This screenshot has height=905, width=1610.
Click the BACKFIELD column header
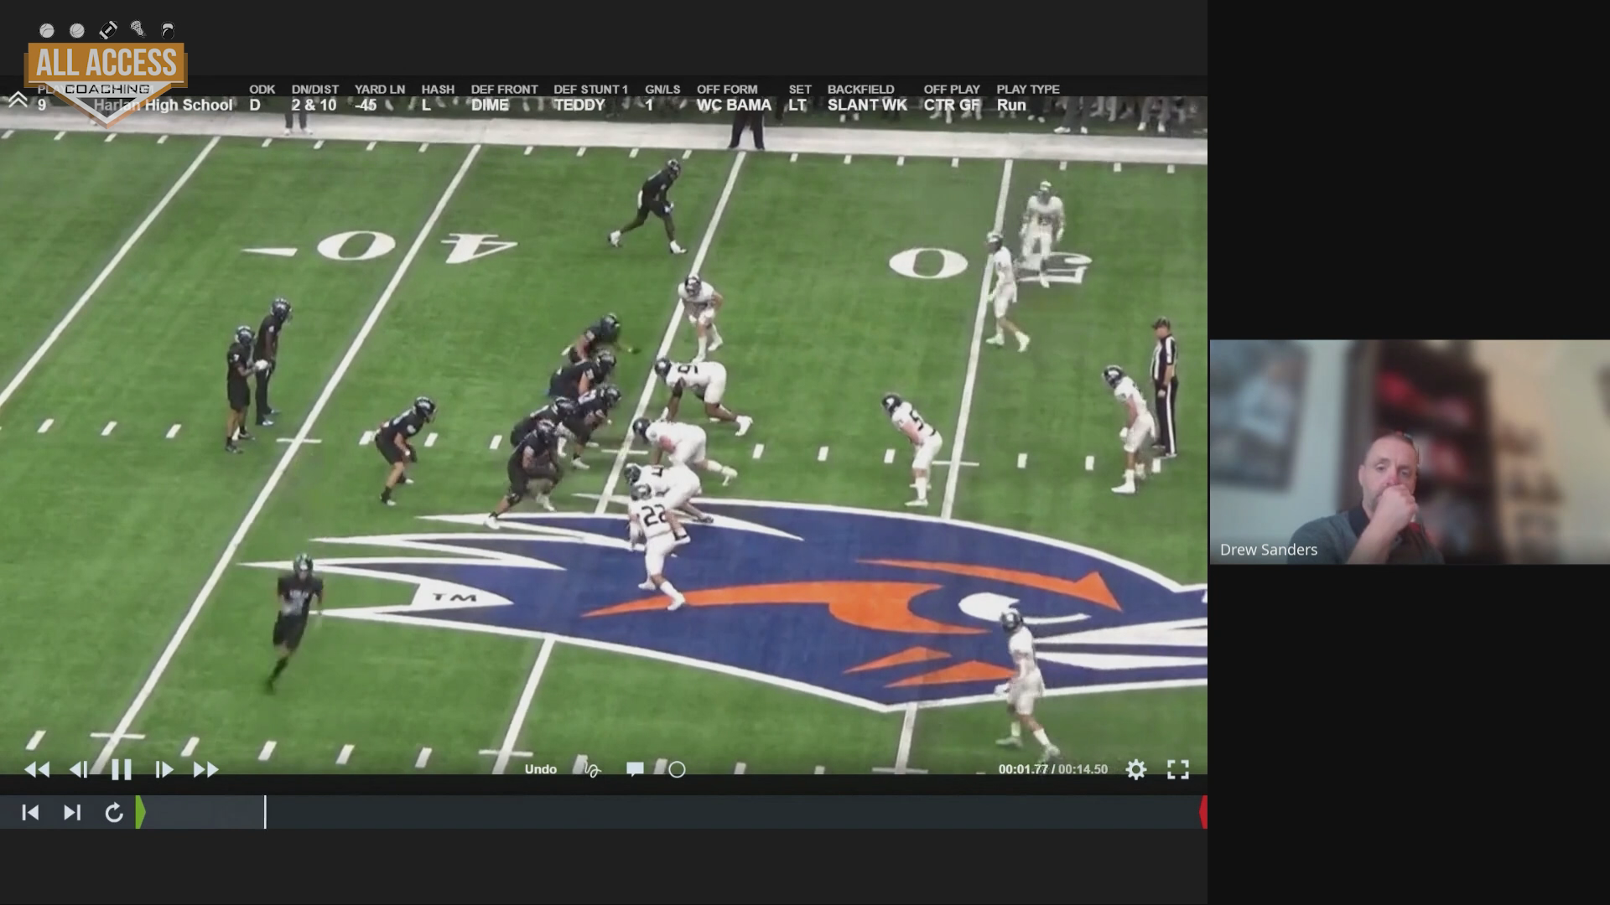click(860, 89)
